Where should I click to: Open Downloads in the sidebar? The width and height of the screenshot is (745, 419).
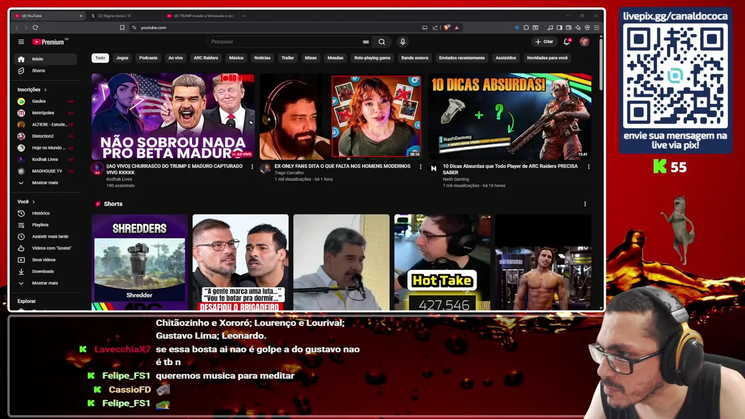click(x=45, y=271)
